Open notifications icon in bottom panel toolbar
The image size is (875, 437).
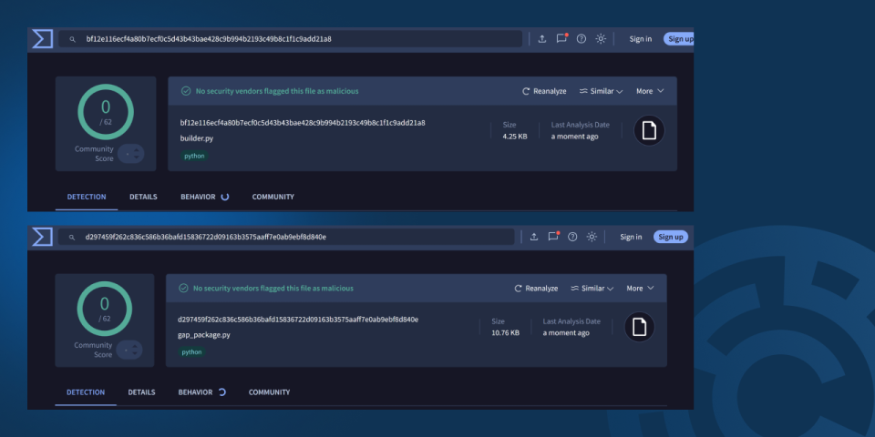pyautogui.click(x=553, y=237)
